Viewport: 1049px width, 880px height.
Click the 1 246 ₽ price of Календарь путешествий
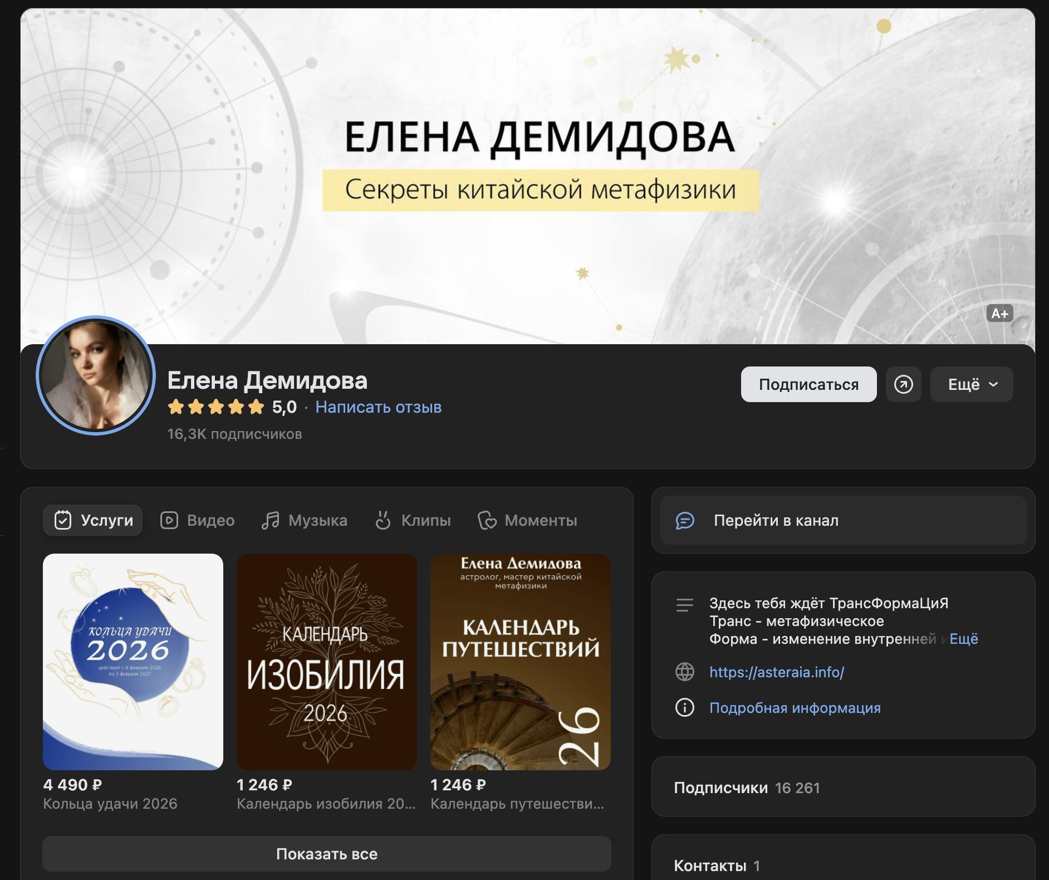coord(458,785)
